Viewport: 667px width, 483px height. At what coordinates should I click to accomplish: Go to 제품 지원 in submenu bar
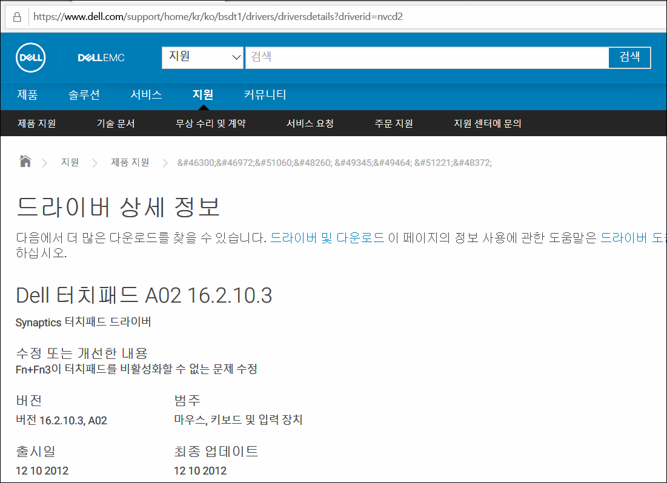36,123
